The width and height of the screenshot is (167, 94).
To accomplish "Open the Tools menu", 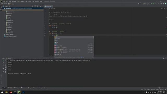I will pos(29,1).
